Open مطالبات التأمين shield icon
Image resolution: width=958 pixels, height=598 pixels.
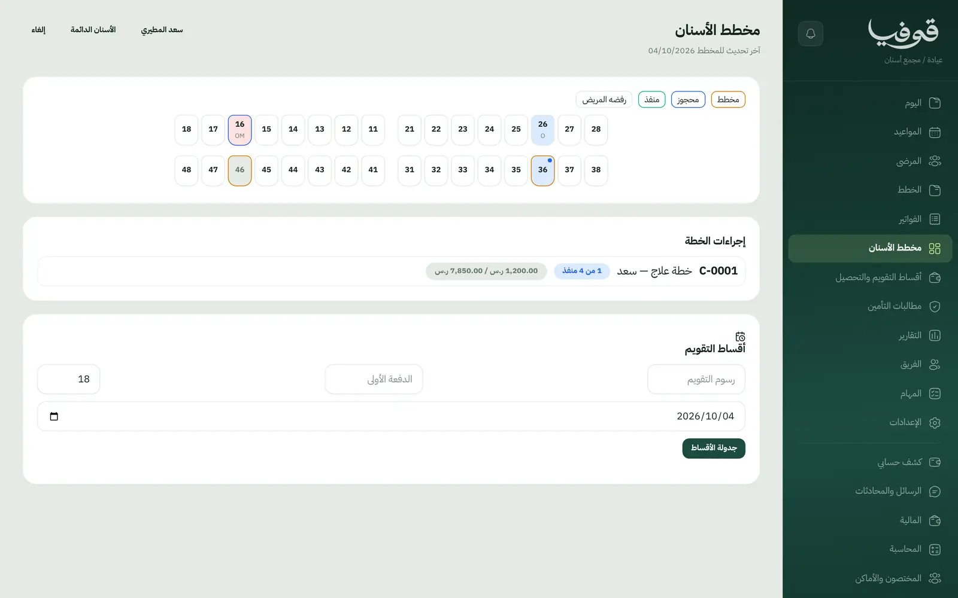point(935,306)
